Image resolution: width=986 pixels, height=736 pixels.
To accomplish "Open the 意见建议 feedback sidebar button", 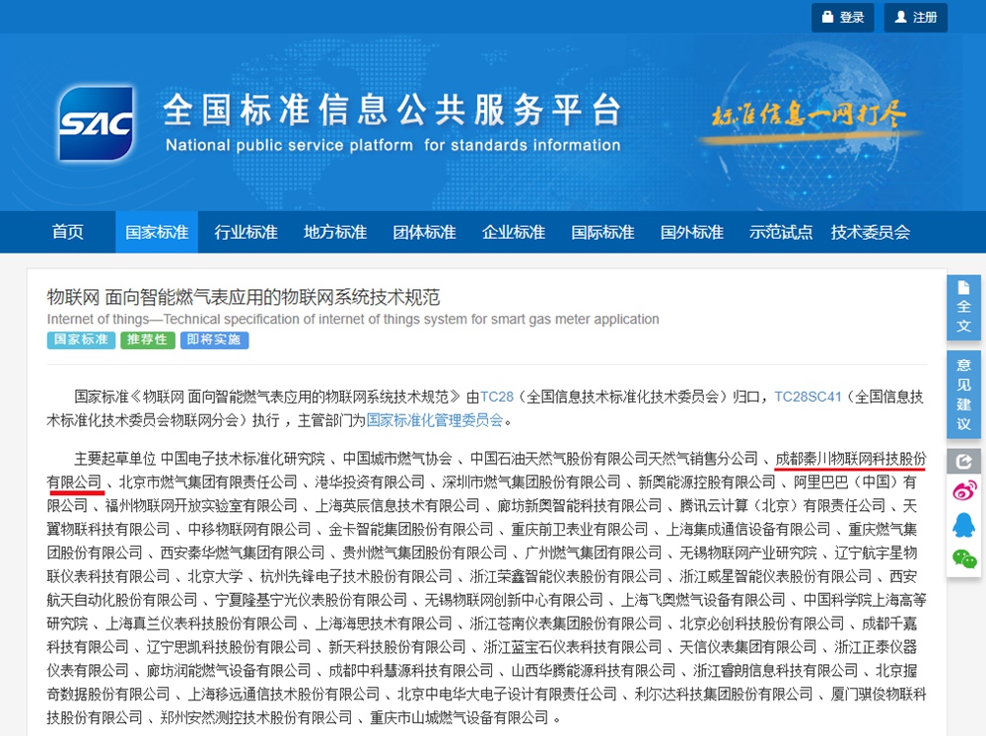I will pos(963,395).
